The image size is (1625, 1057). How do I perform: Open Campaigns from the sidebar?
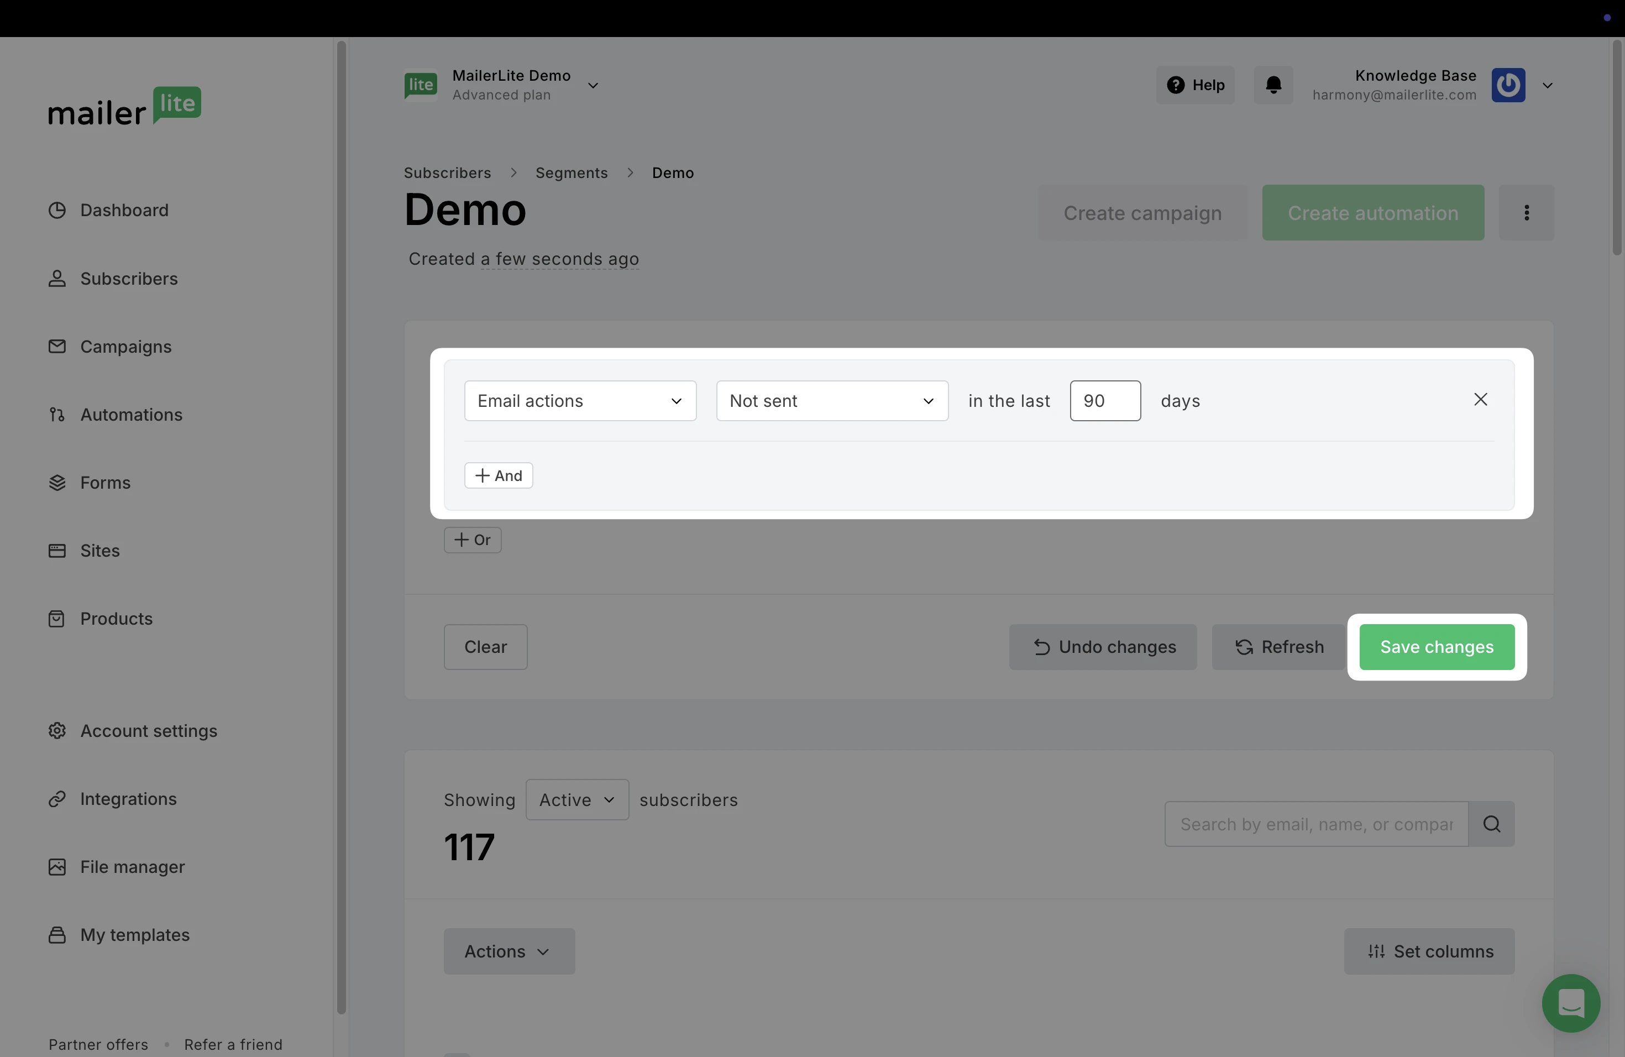(x=125, y=346)
